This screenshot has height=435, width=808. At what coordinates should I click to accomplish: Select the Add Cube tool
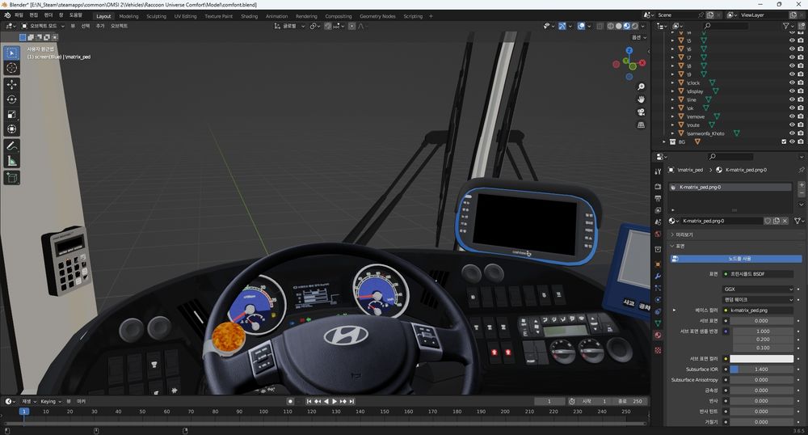coord(12,179)
